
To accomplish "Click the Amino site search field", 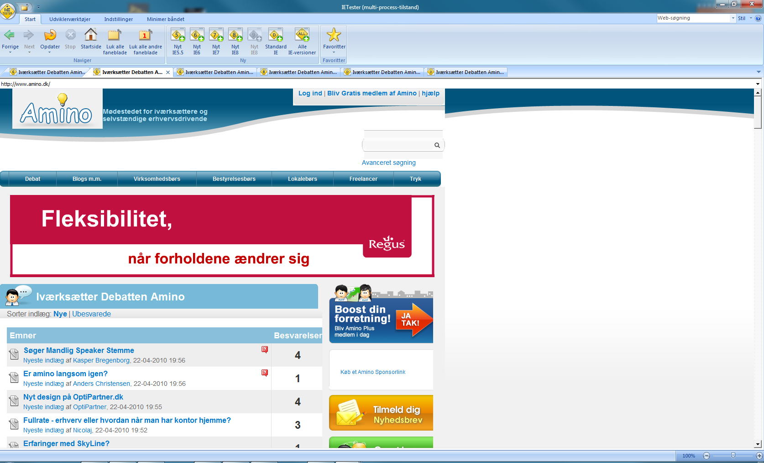I will click(x=398, y=145).
